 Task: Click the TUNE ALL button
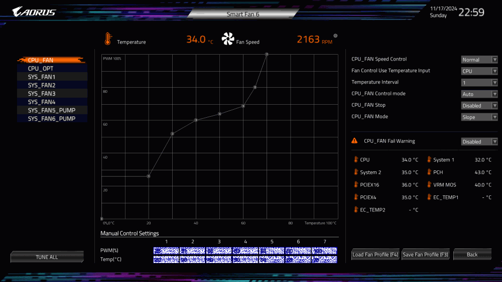(x=47, y=257)
